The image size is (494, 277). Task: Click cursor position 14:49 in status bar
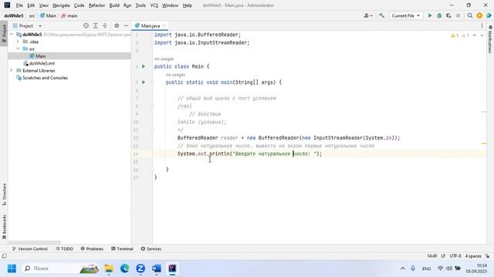(432, 256)
